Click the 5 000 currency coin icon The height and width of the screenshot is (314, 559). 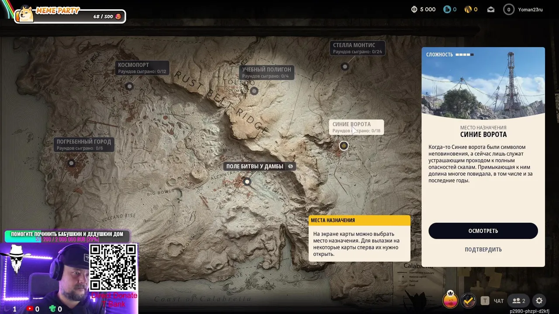[x=414, y=9]
